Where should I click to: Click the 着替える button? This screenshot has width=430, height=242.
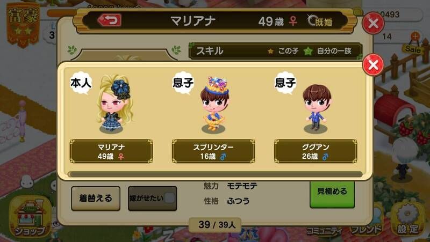(x=96, y=198)
